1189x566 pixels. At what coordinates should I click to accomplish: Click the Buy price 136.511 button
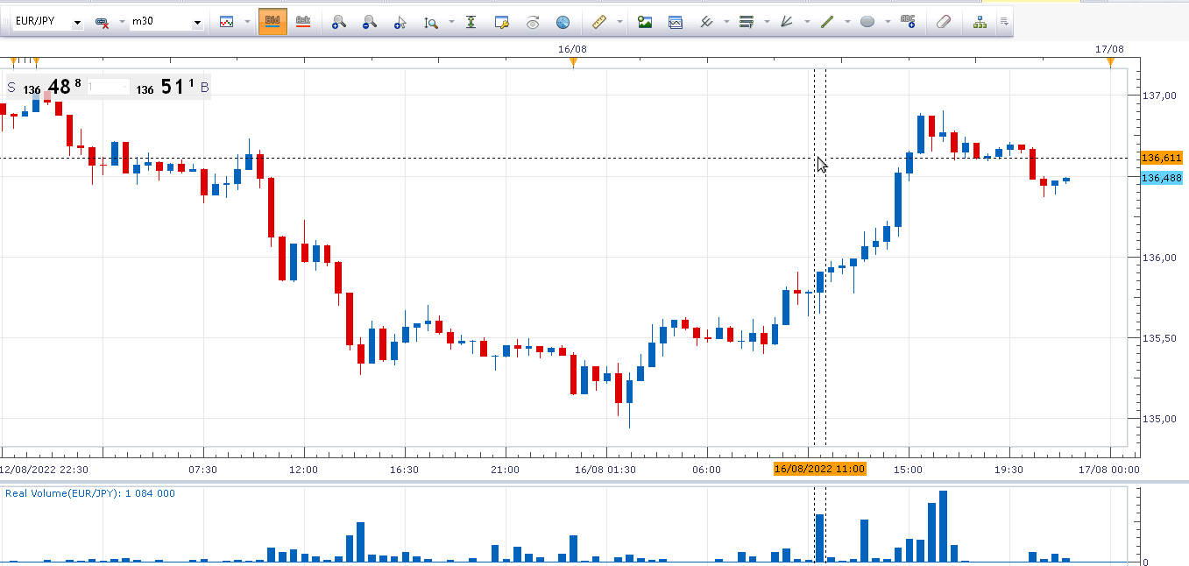(x=166, y=87)
